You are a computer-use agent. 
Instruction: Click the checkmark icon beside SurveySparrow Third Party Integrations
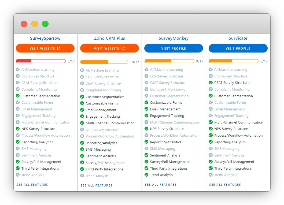click(18, 168)
